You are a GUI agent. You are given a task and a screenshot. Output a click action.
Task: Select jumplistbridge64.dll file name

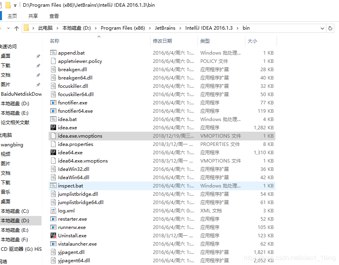pyautogui.click(x=81, y=203)
